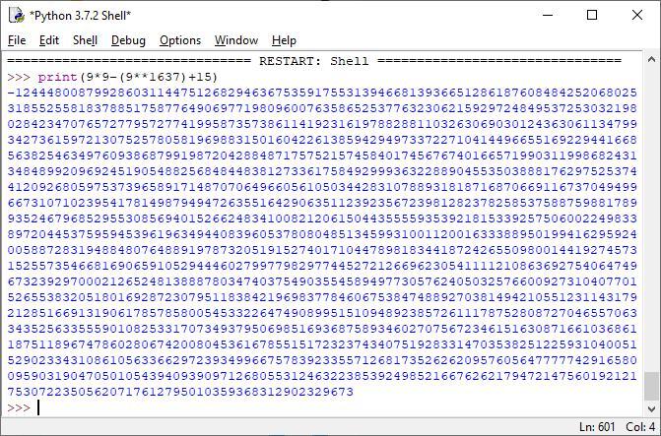Click the output line starting with 0058872831948

[322, 250]
